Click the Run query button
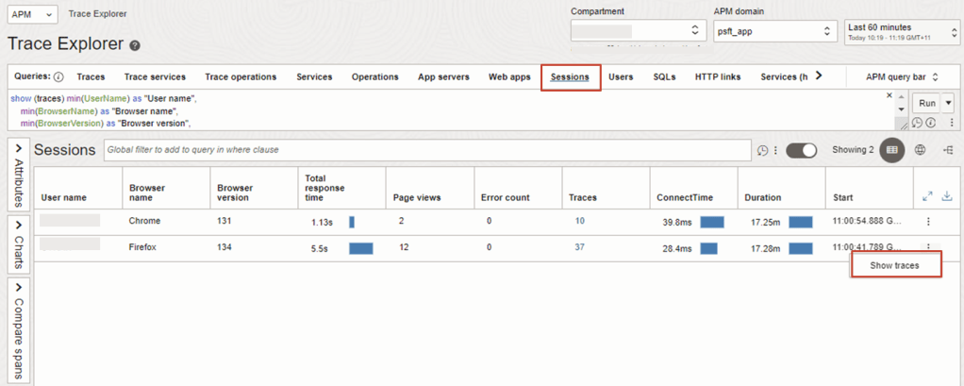This screenshot has width=964, height=386. pos(926,103)
